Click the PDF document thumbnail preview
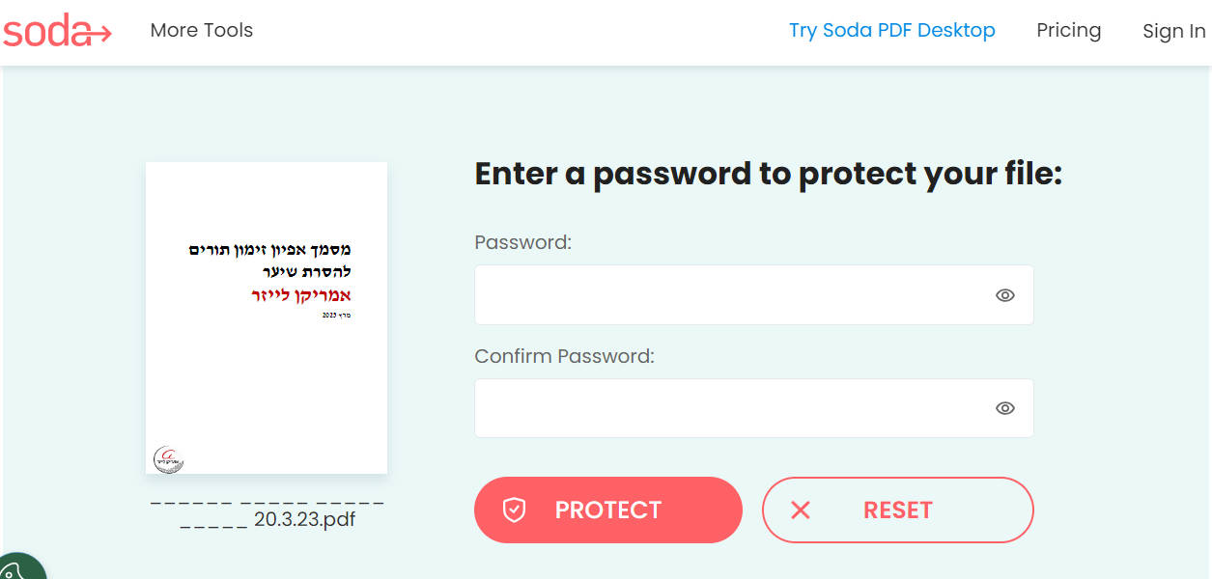 pyautogui.click(x=266, y=317)
